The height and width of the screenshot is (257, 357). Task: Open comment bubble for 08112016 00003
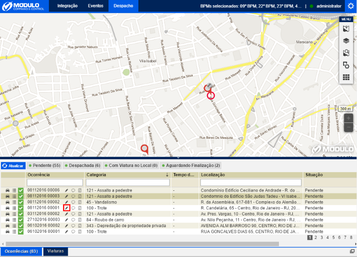click(x=73, y=196)
